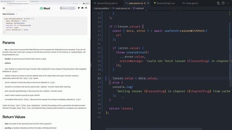The image size is (232, 130).
Task: Click the 'immediate' option entry
Action: point(43,100)
